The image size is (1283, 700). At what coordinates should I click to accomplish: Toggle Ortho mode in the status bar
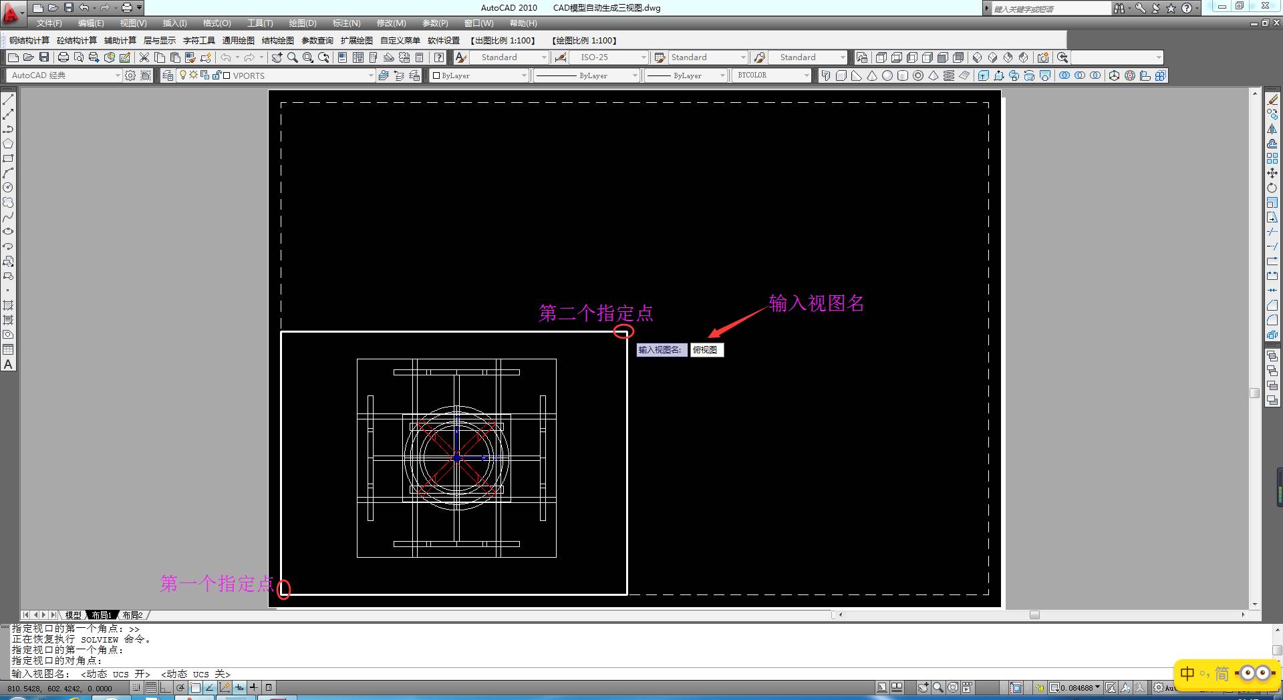coord(166,687)
